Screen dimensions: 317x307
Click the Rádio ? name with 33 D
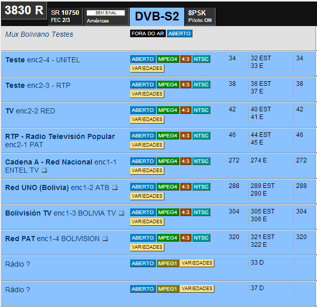(17, 264)
